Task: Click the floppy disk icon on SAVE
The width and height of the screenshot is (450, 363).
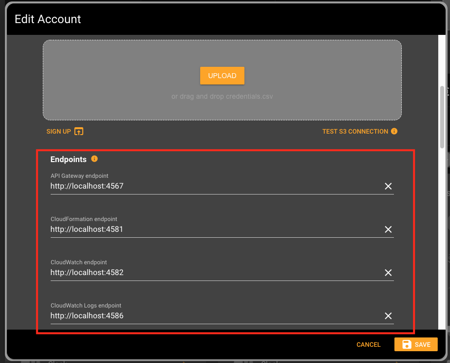Action: [x=407, y=344]
